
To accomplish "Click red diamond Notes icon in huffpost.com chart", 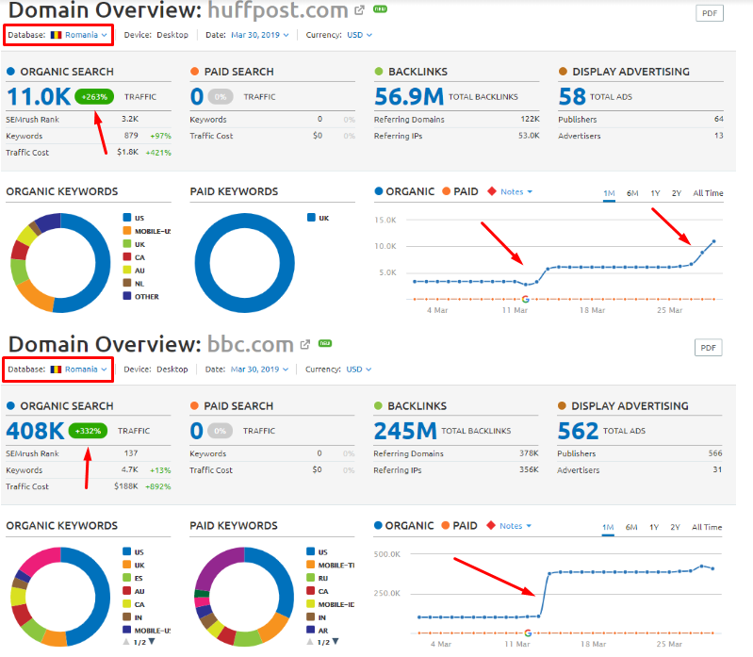I will pos(492,191).
